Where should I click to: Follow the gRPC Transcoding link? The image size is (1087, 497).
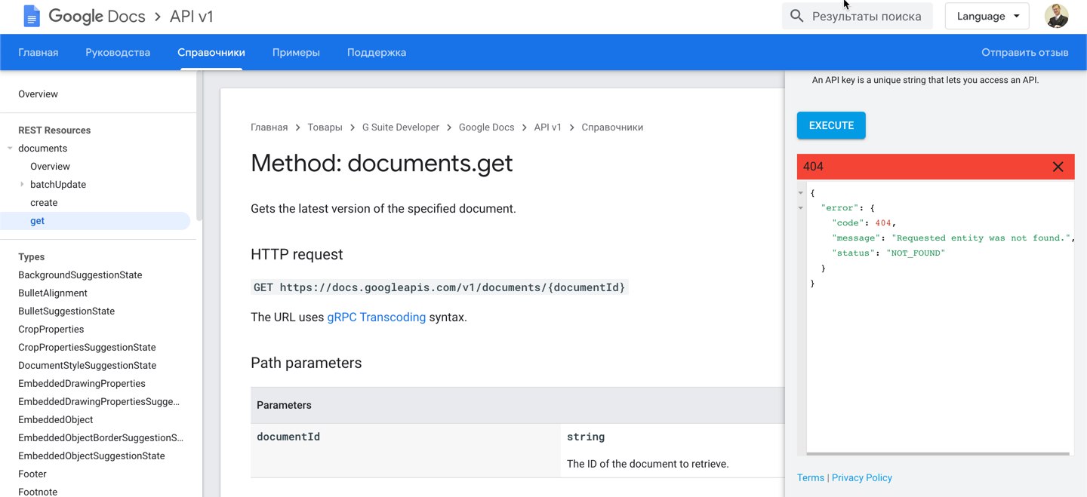pos(376,318)
